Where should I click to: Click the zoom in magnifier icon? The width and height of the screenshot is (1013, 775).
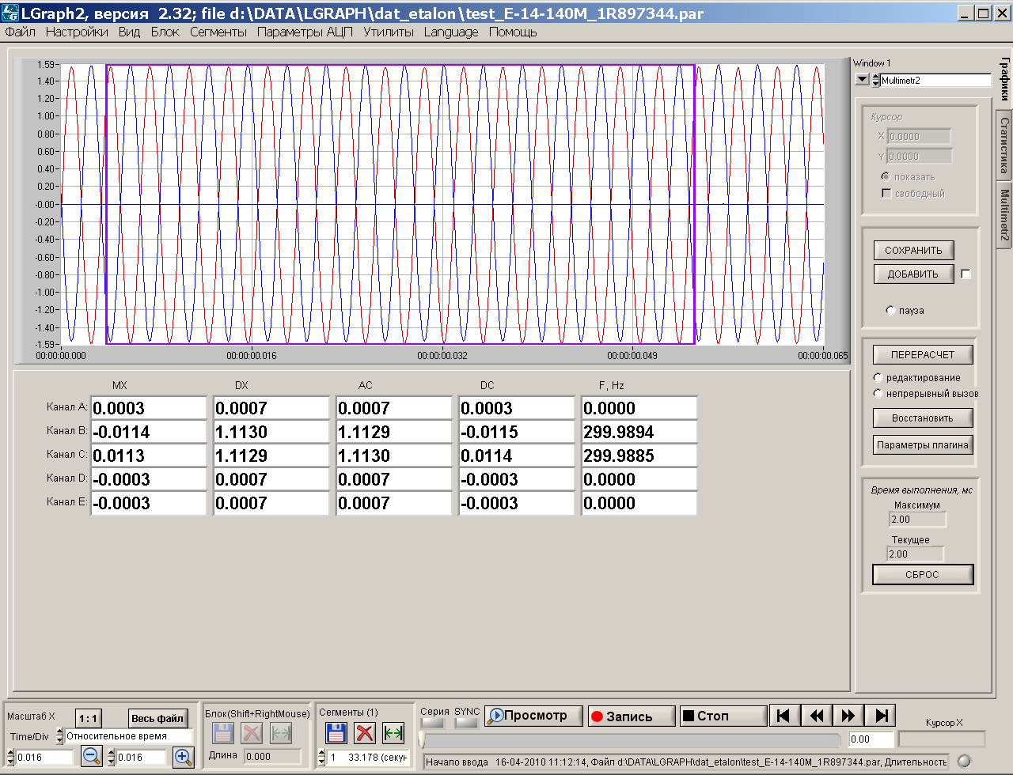tap(184, 757)
